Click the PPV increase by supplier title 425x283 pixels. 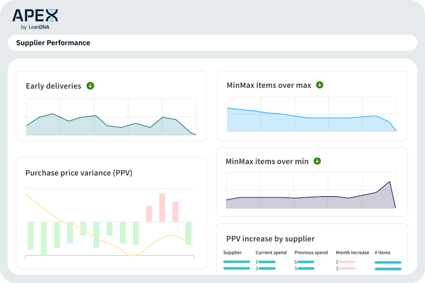[271, 239]
